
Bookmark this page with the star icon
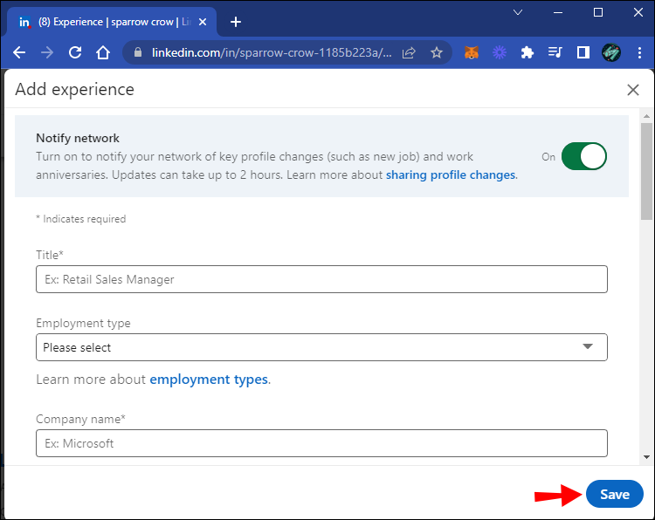pyautogui.click(x=437, y=52)
